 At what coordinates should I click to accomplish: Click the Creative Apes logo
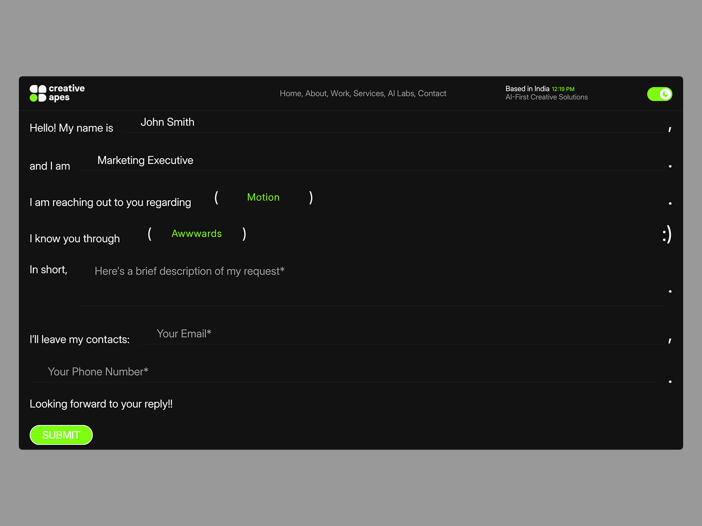coord(57,93)
